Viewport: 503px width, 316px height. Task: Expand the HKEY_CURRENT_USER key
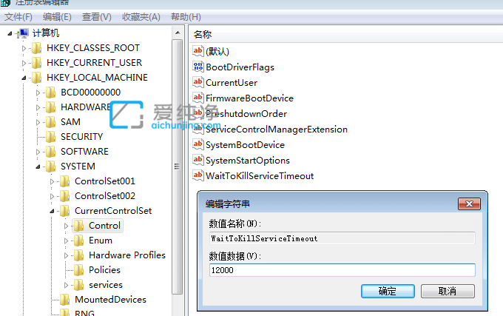point(24,63)
